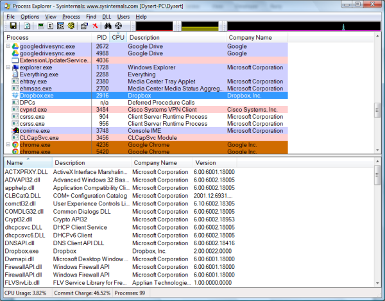Click Processes: 99 status bar entry
The image size is (385, 301).
point(130,293)
